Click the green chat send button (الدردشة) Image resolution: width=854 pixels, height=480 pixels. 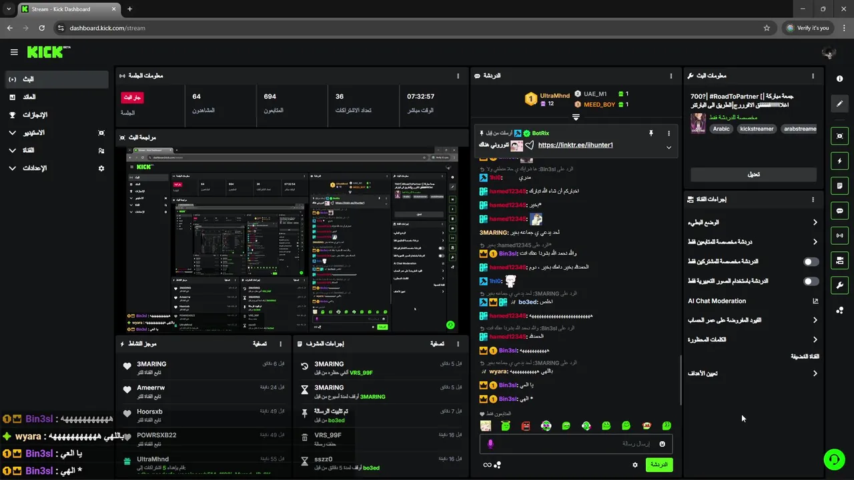click(x=659, y=465)
